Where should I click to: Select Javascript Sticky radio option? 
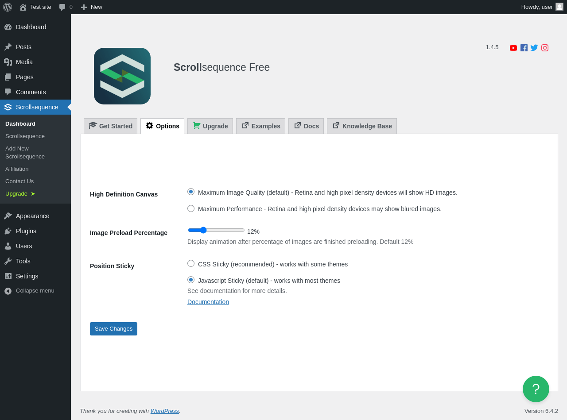pyautogui.click(x=191, y=280)
